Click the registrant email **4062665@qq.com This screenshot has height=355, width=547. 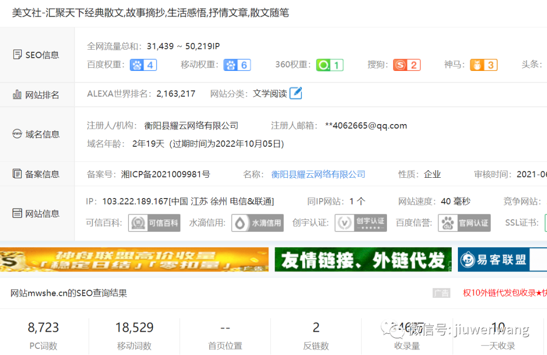click(x=366, y=126)
